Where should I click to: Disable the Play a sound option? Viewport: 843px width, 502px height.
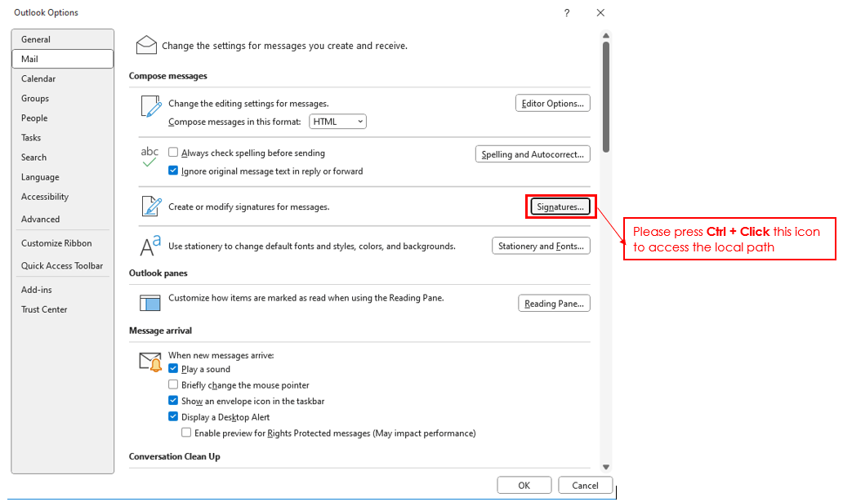(173, 369)
